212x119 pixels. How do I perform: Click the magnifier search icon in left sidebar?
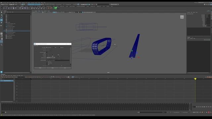click(1, 45)
